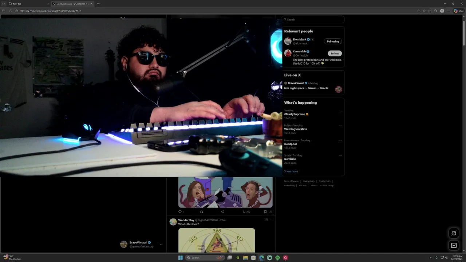Open the Terms of Service footer link
Screen dimensions: 466x262
click(291, 181)
